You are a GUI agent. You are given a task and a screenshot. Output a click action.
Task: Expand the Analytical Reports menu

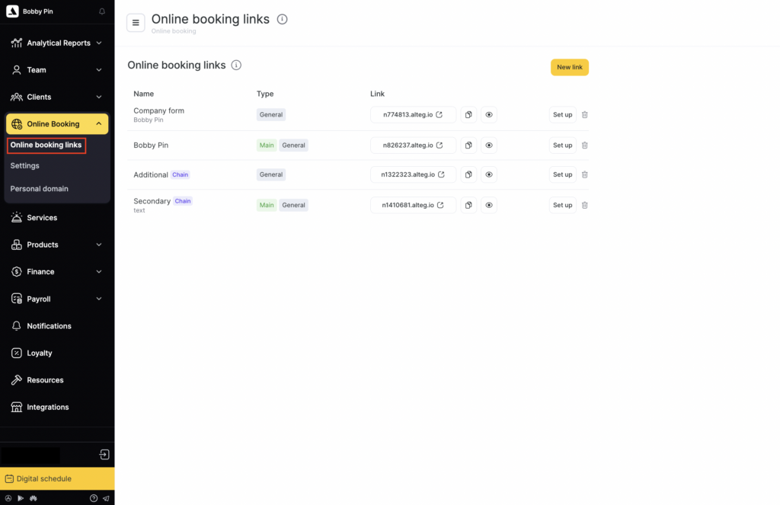98,43
